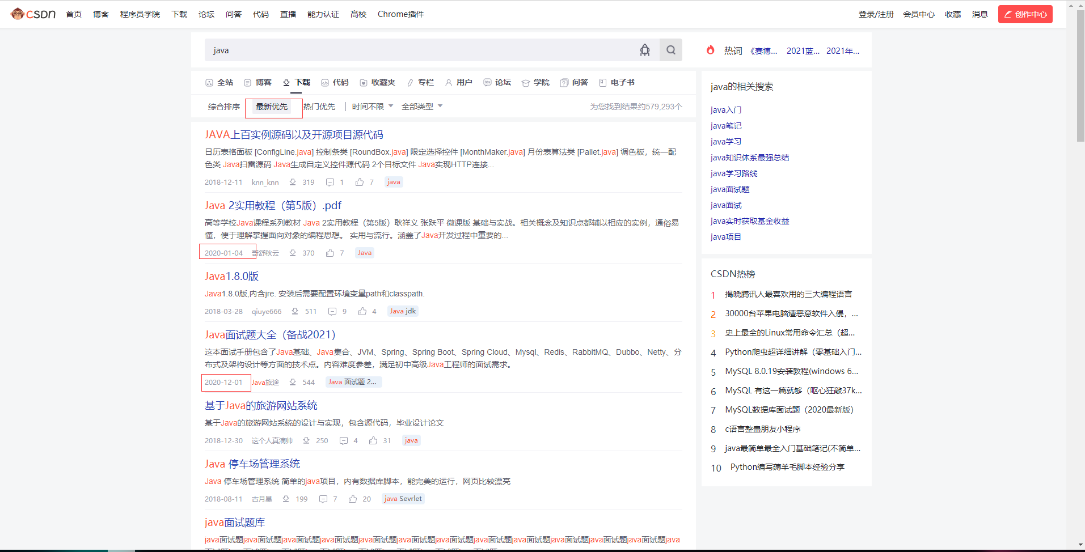Viewport: 1085px width, 552px height.
Task: Sort results by 热门优先
Action: (319, 107)
